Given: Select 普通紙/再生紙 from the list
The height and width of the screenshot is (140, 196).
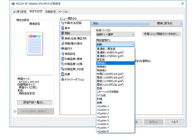Looking at the screenshot, I should (x=115, y=49).
